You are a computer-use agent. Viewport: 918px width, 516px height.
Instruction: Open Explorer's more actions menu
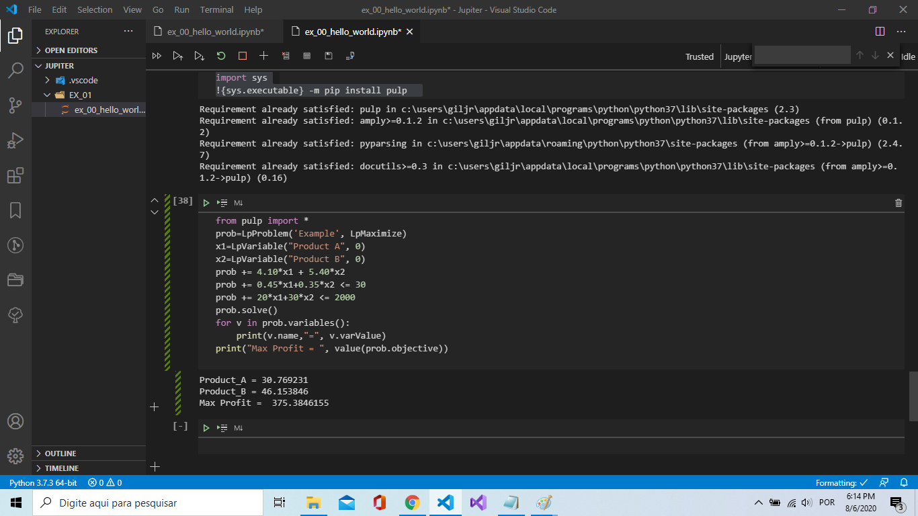pyautogui.click(x=128, y=32)
